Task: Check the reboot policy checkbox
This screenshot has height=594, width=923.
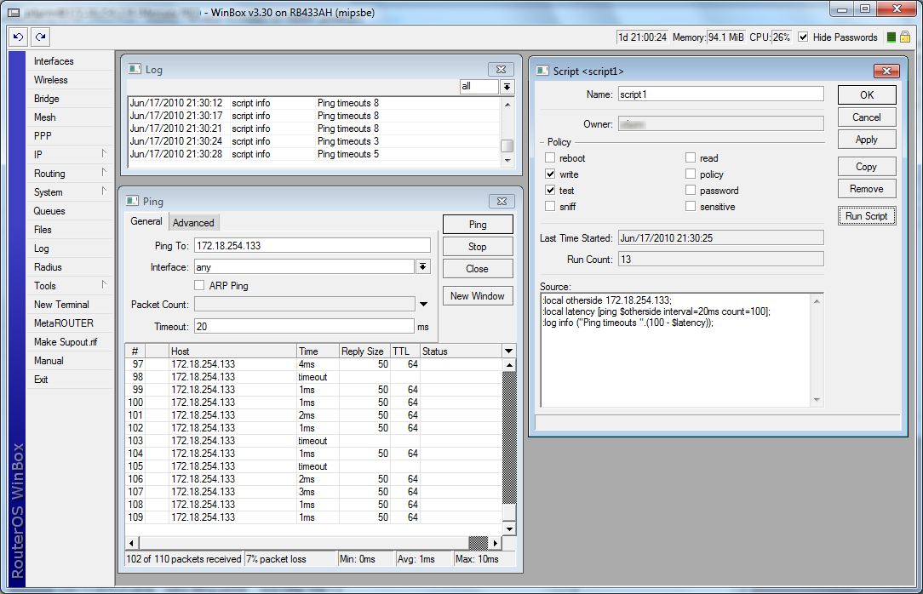Action: [550, 158]
